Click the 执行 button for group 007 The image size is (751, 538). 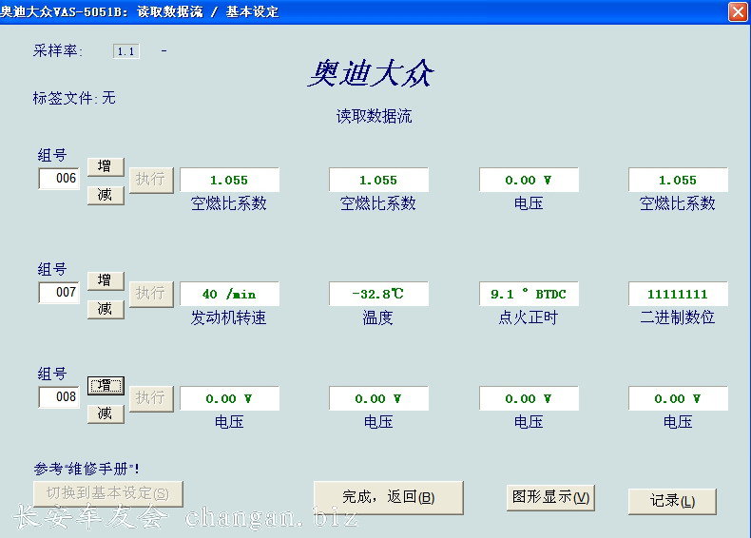(151, 294)
